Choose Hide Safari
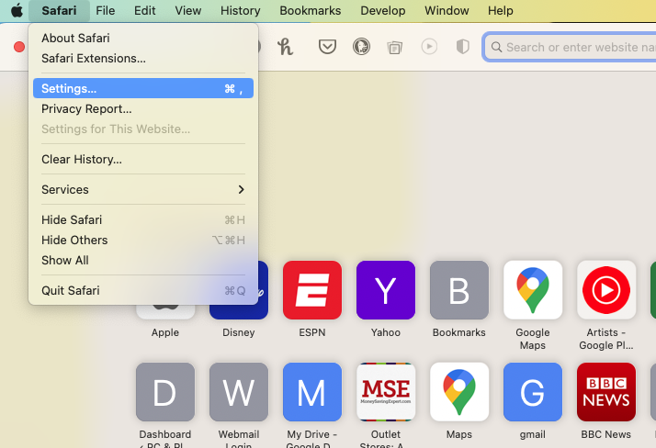The height and width of the screenshot is (448, 656). [x=143, y=219]
